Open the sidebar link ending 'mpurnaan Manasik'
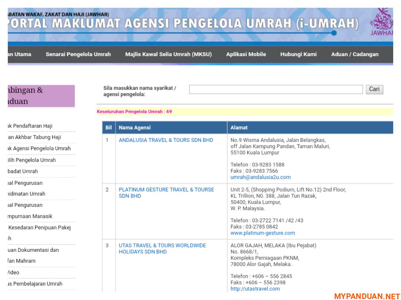The height and width of the screenshot is (300, 401). 30,216
